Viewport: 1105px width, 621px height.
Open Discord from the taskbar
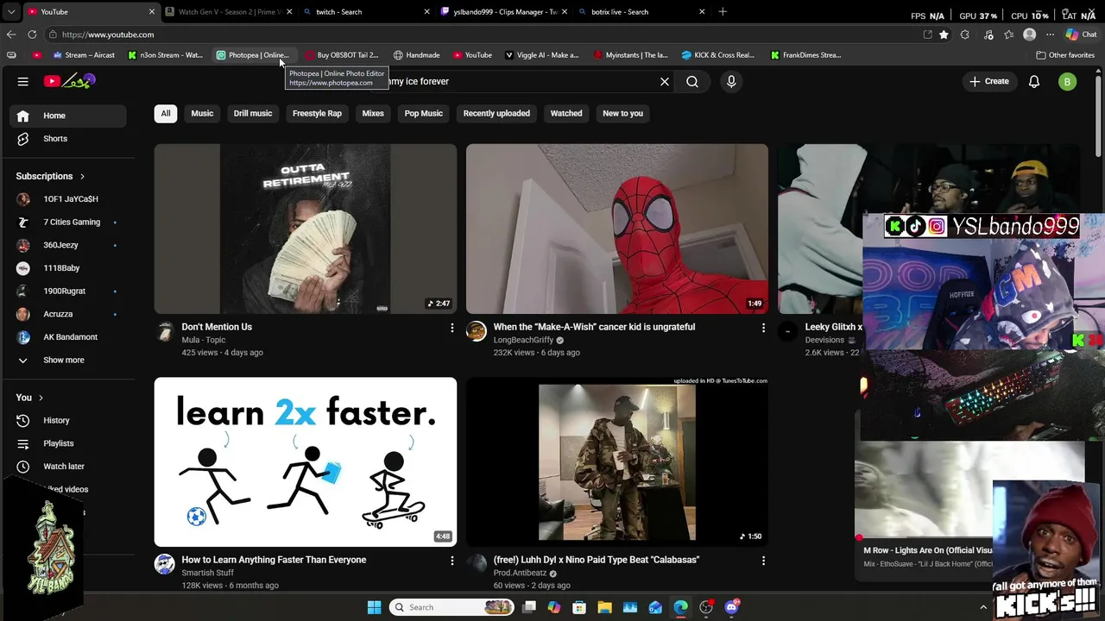pyautogui.click(x=732, y=607)
